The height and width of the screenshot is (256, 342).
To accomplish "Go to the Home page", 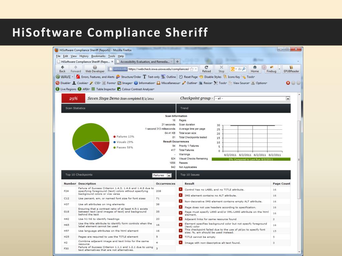I will (254, 69).
